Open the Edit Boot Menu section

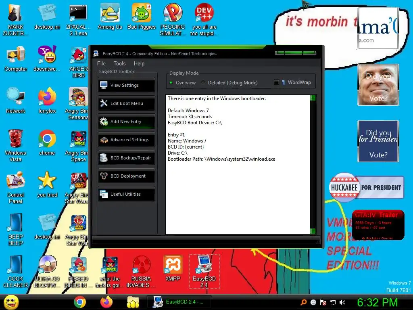(126, 103)
